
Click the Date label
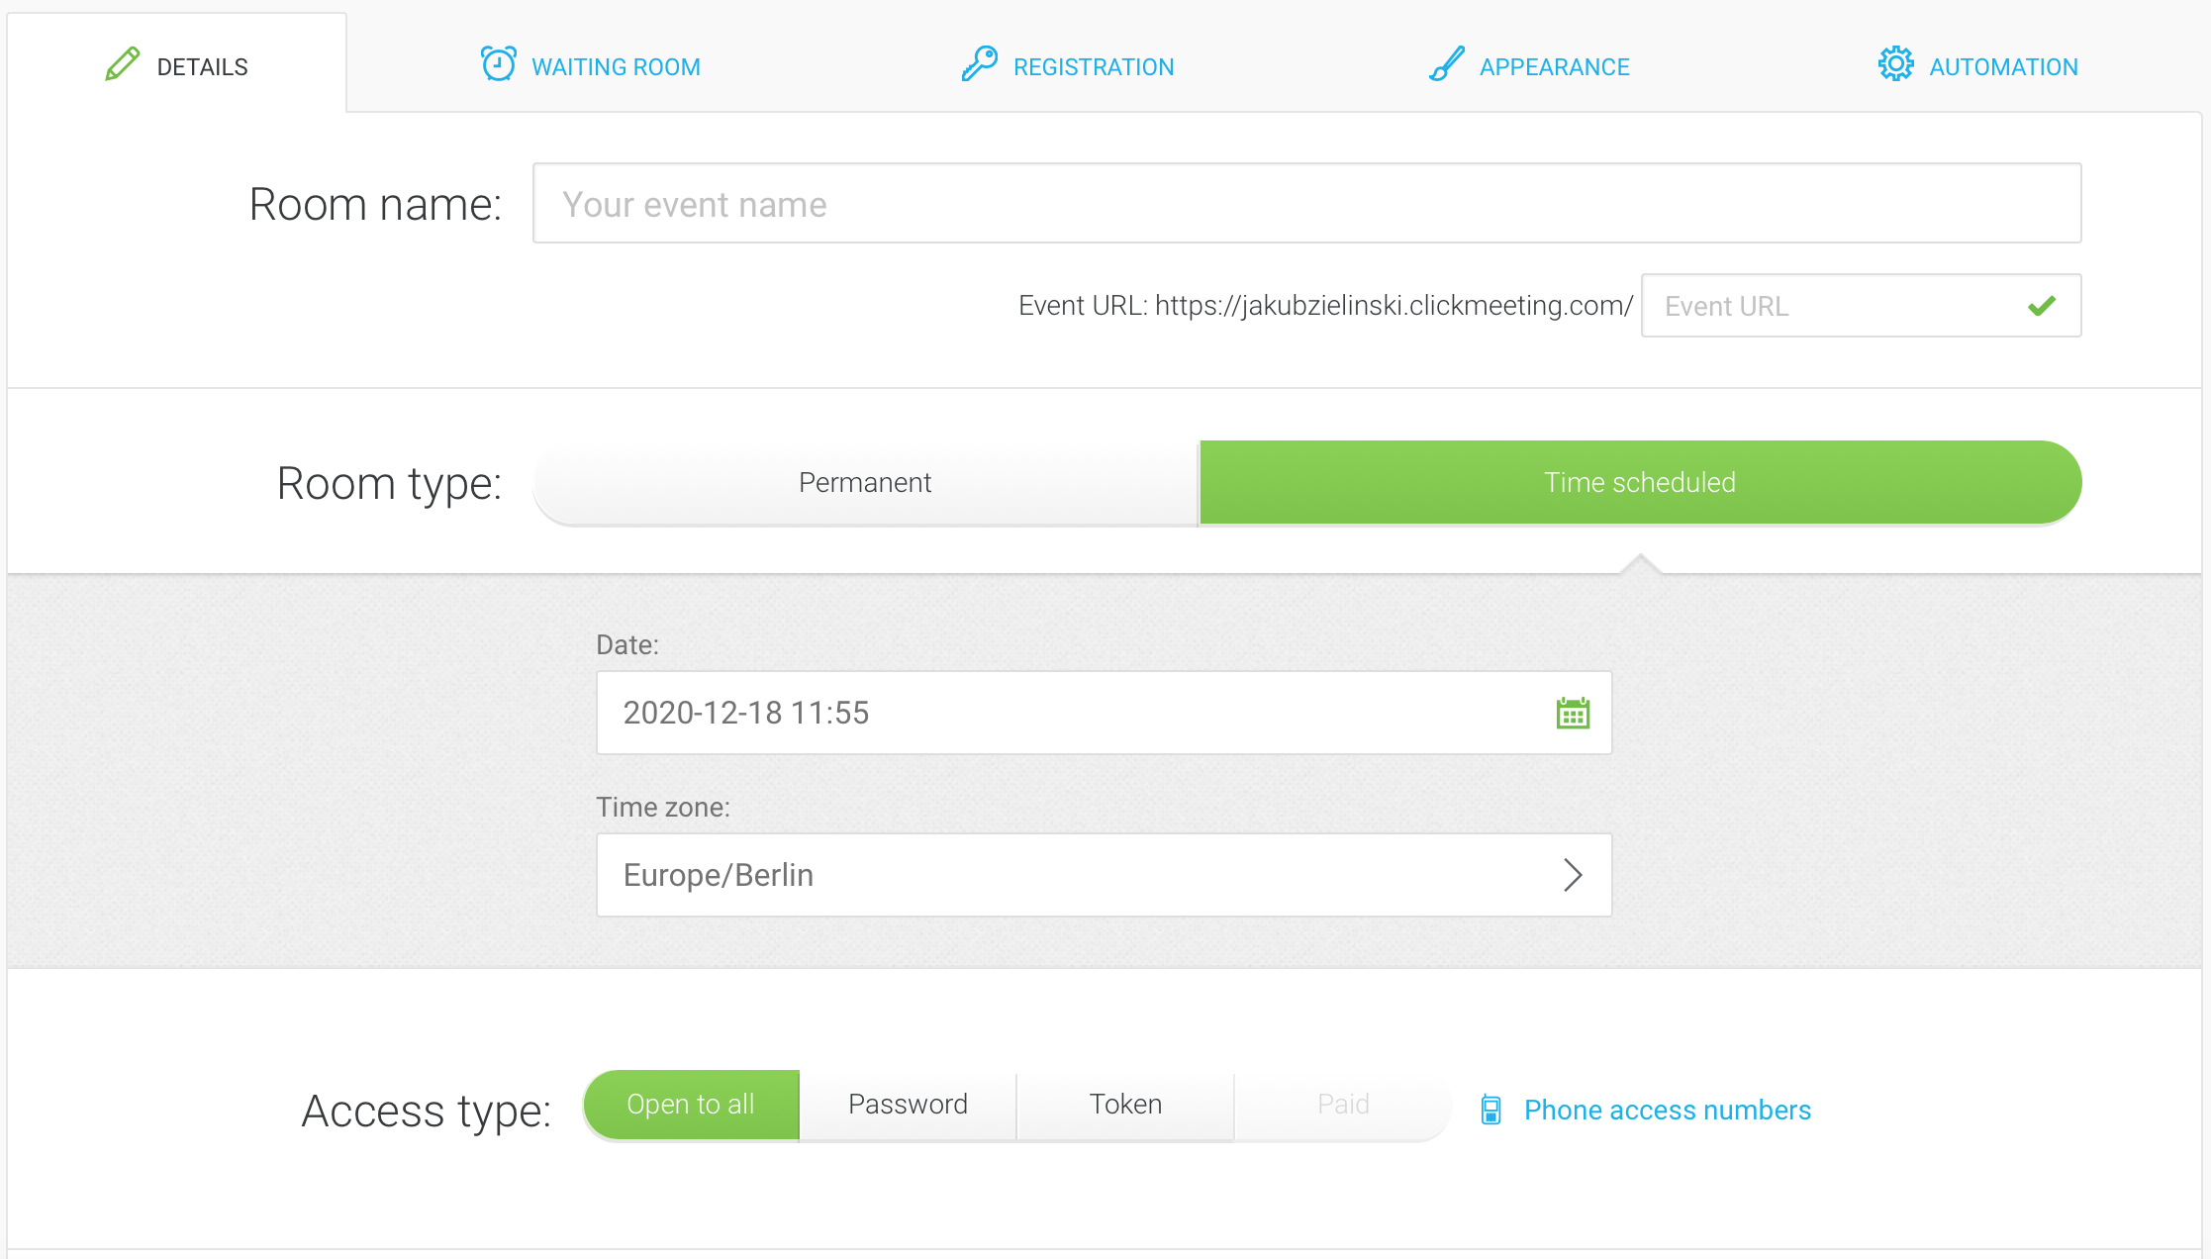tap(627, 645)
